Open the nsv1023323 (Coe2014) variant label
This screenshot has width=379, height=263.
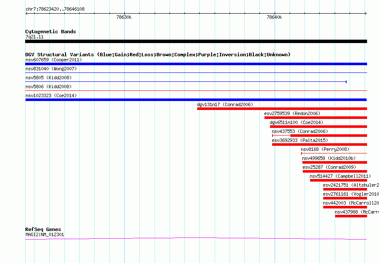[51, 95]
